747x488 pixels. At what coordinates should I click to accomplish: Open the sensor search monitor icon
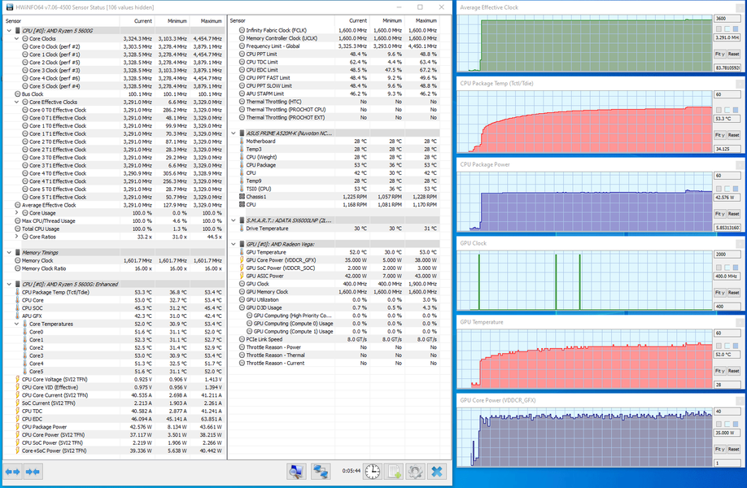[296, 472]
